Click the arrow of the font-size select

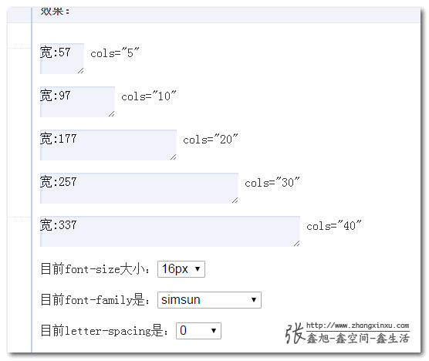198,269
